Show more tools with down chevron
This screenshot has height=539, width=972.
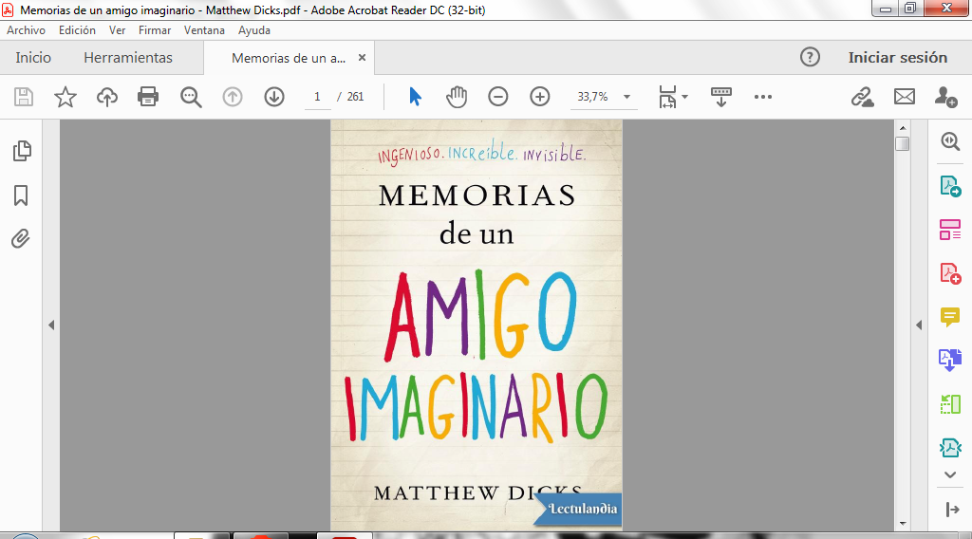click(950, 475)
